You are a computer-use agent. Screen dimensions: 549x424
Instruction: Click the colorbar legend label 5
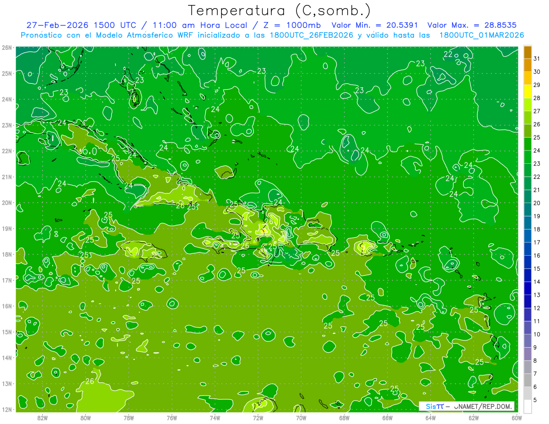[536, 400]
